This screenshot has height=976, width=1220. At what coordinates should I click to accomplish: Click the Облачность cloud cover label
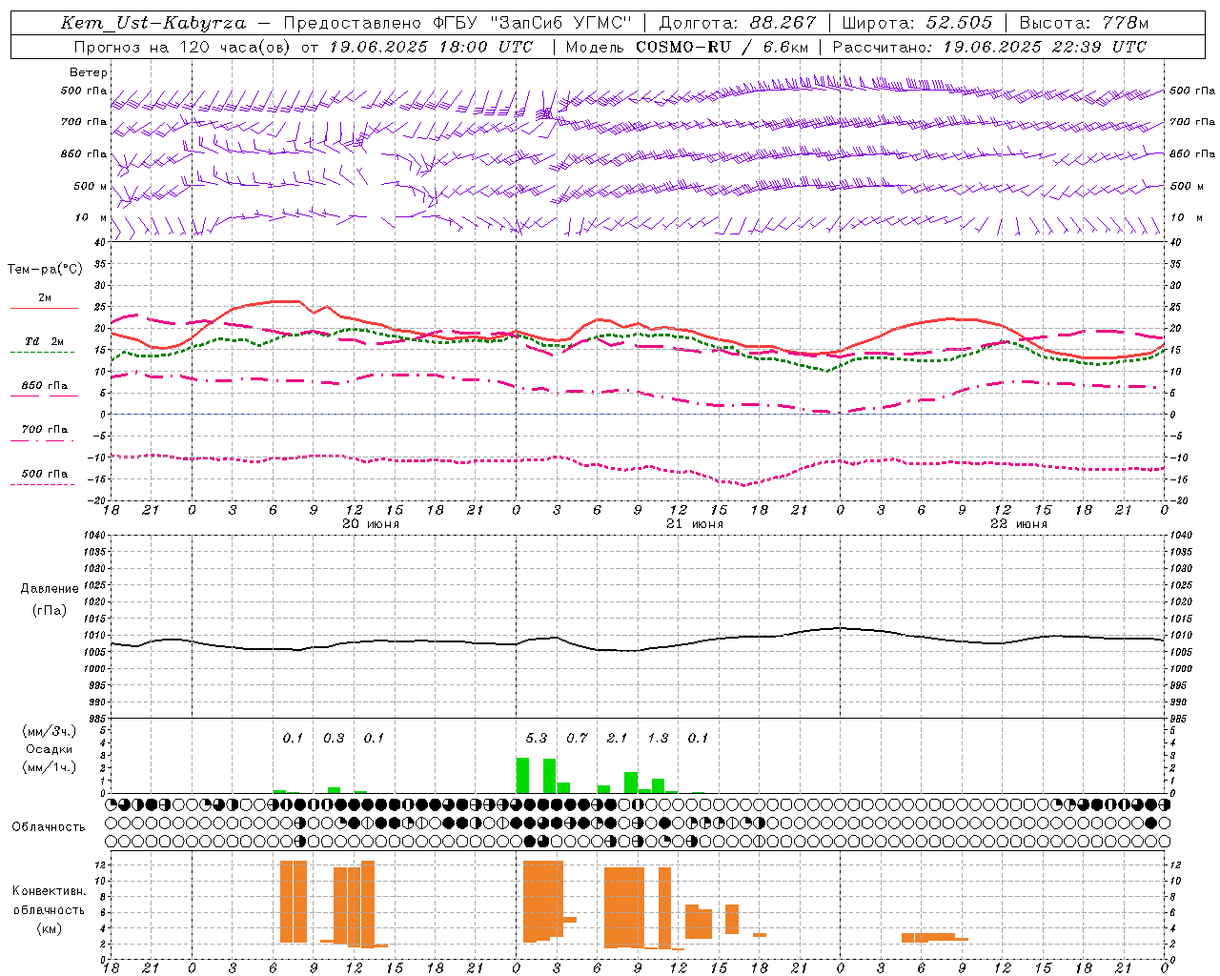click(x=49, y=827)
